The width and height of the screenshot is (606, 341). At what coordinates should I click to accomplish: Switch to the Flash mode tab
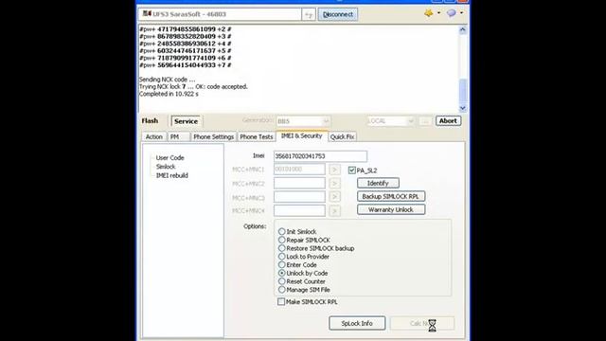[x=150, y=121]
